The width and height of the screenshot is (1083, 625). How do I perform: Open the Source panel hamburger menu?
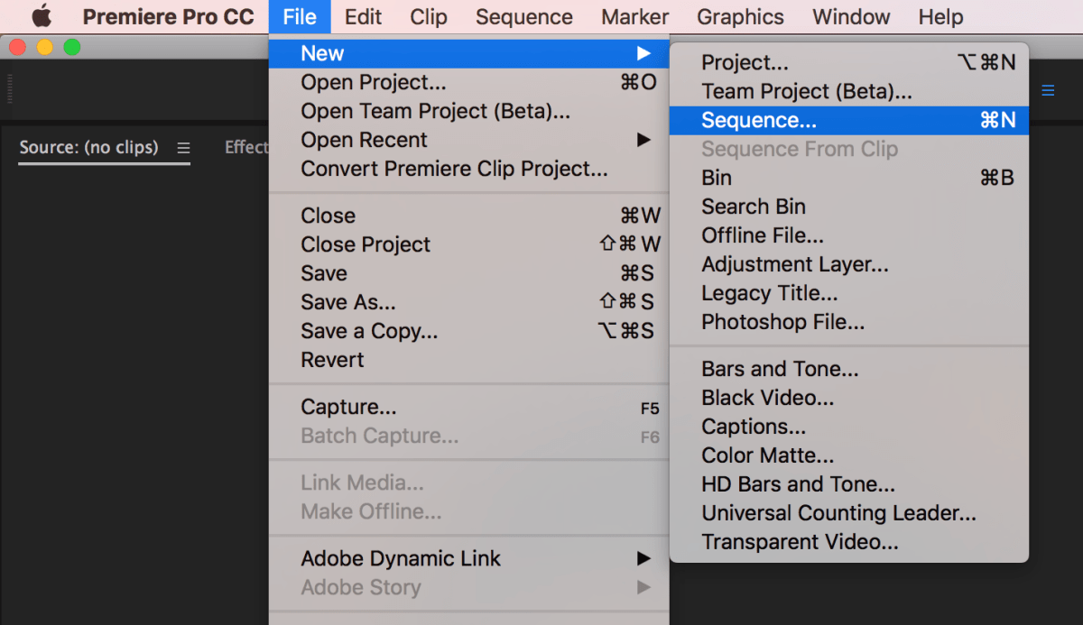[183, 148]
